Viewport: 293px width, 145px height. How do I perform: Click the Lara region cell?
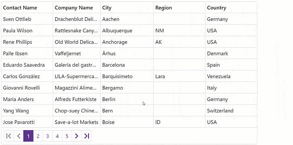tap(180, 76)
